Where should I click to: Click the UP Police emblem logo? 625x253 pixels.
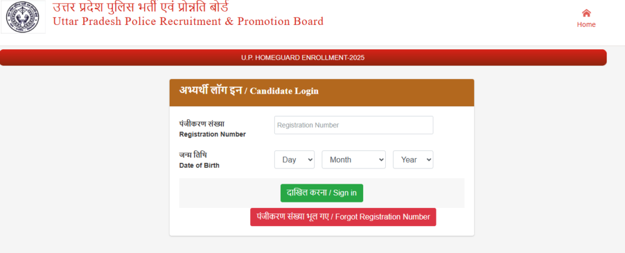coord(21,18)
